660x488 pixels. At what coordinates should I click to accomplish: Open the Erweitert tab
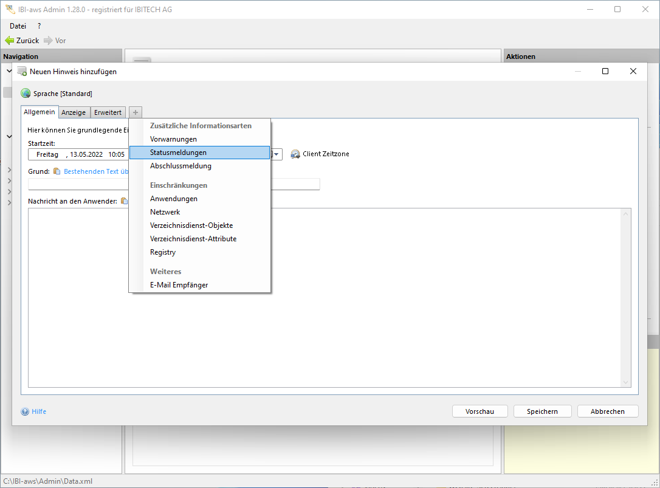tap(108, 112)
